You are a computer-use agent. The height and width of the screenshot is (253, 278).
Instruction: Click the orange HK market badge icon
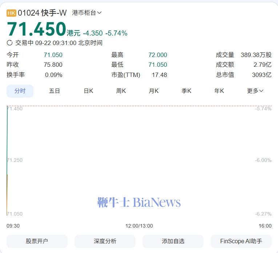click(11, 13)
